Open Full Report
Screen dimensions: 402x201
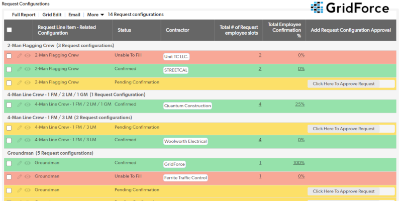click(24, 15)
